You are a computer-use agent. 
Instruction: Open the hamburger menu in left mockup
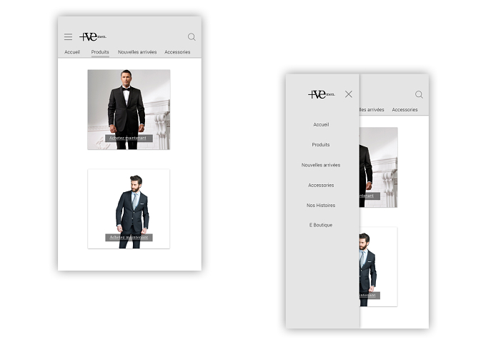(68, 37)
